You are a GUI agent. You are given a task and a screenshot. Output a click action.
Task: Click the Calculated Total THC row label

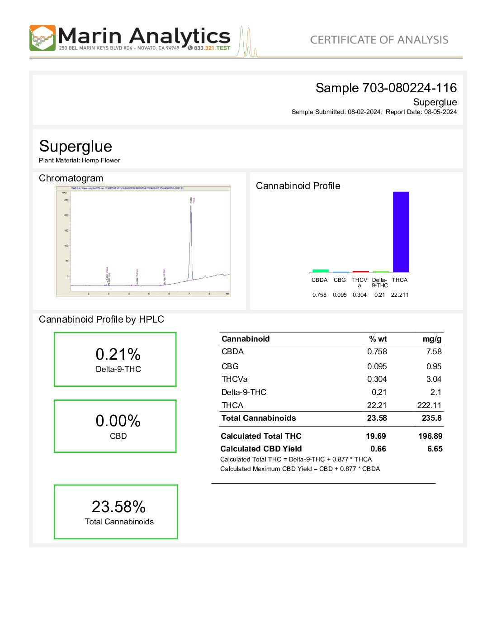click(261, 436)
